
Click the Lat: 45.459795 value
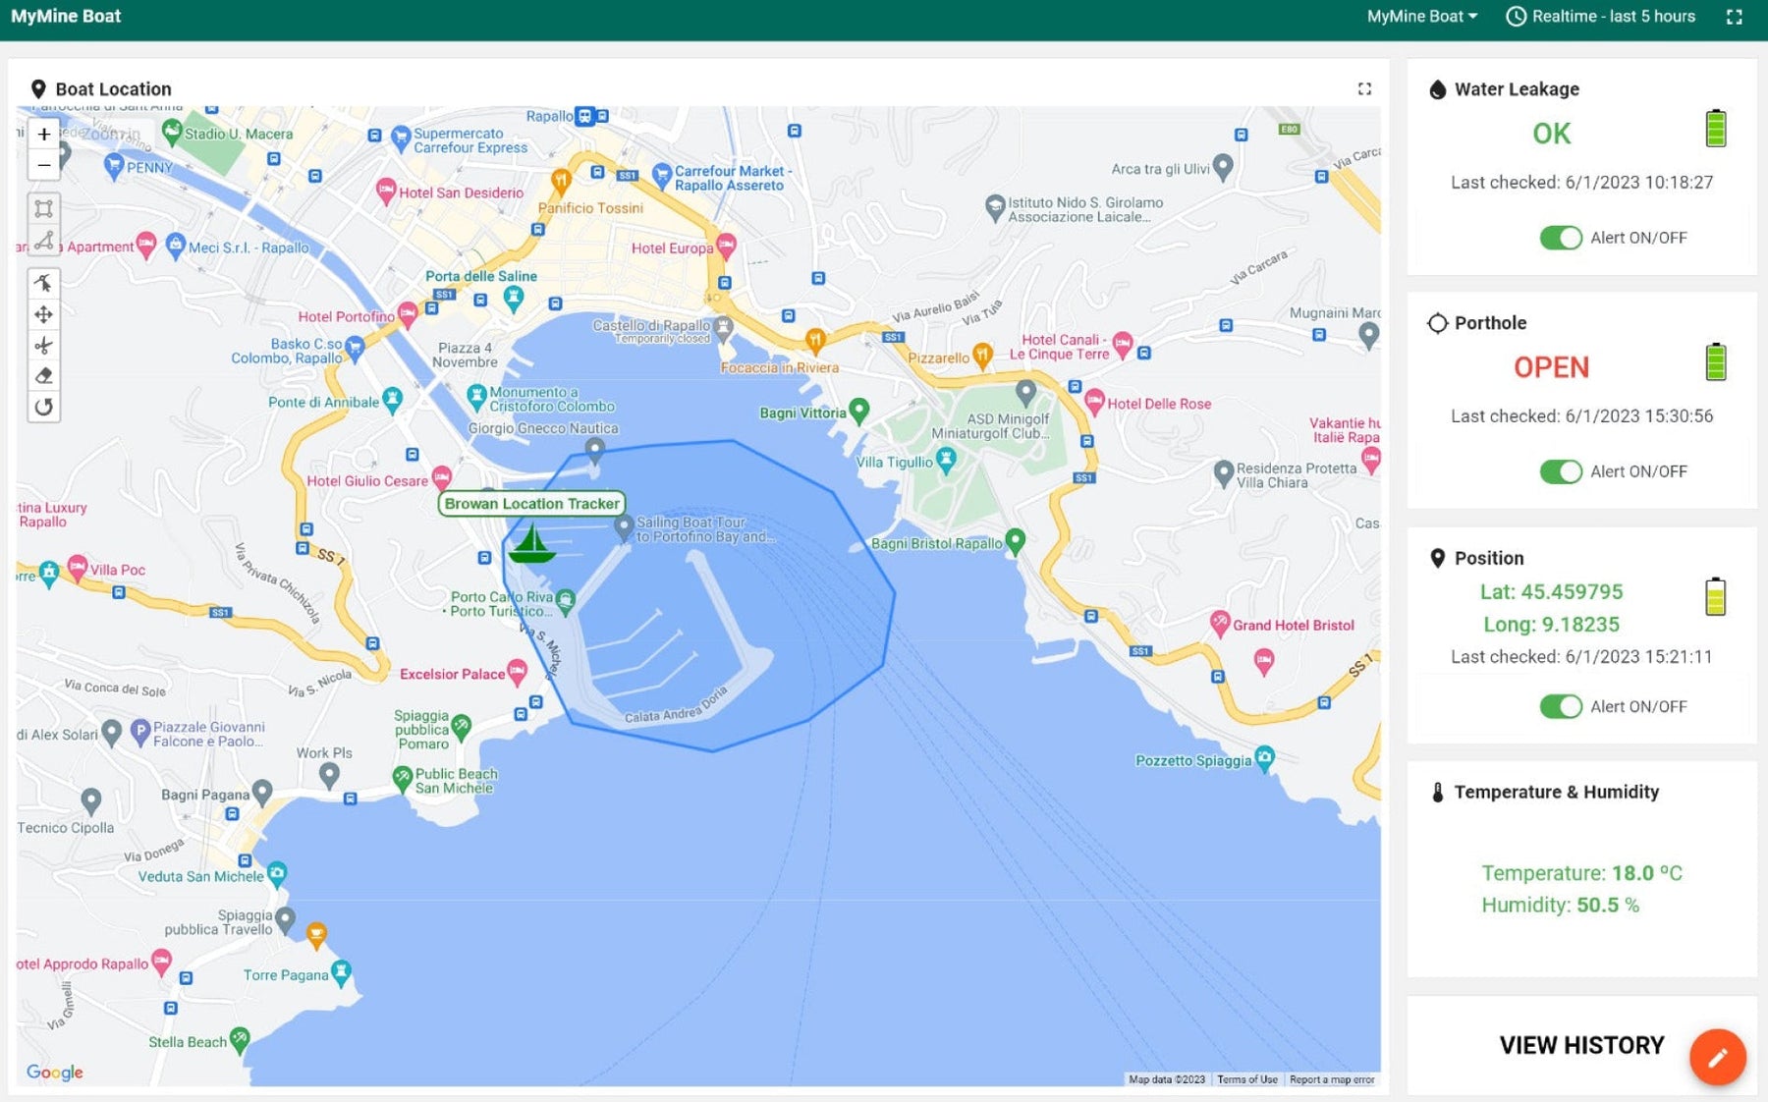coord(1551,592)
